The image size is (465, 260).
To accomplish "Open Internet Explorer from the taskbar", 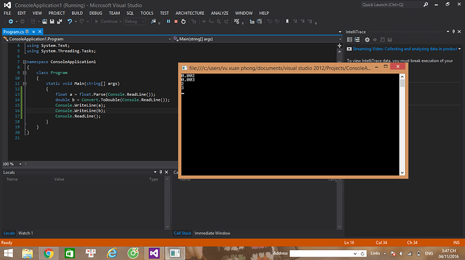I will pos(112,253).
